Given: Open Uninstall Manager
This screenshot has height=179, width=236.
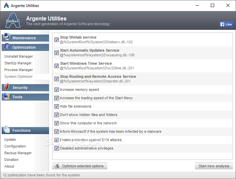Looking at the screenshot, I should click(19, 56).
